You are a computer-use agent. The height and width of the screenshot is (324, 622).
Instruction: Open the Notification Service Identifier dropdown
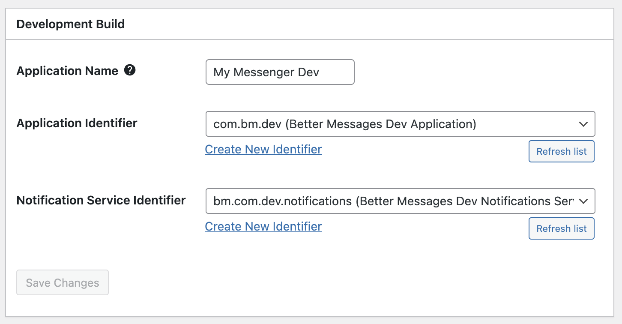(401, 201)
